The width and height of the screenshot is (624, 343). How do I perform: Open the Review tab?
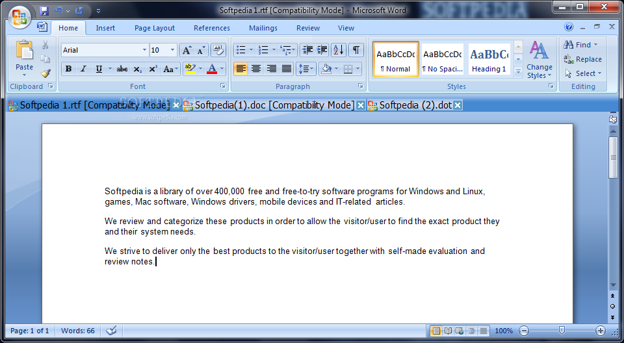click(308, 28)
